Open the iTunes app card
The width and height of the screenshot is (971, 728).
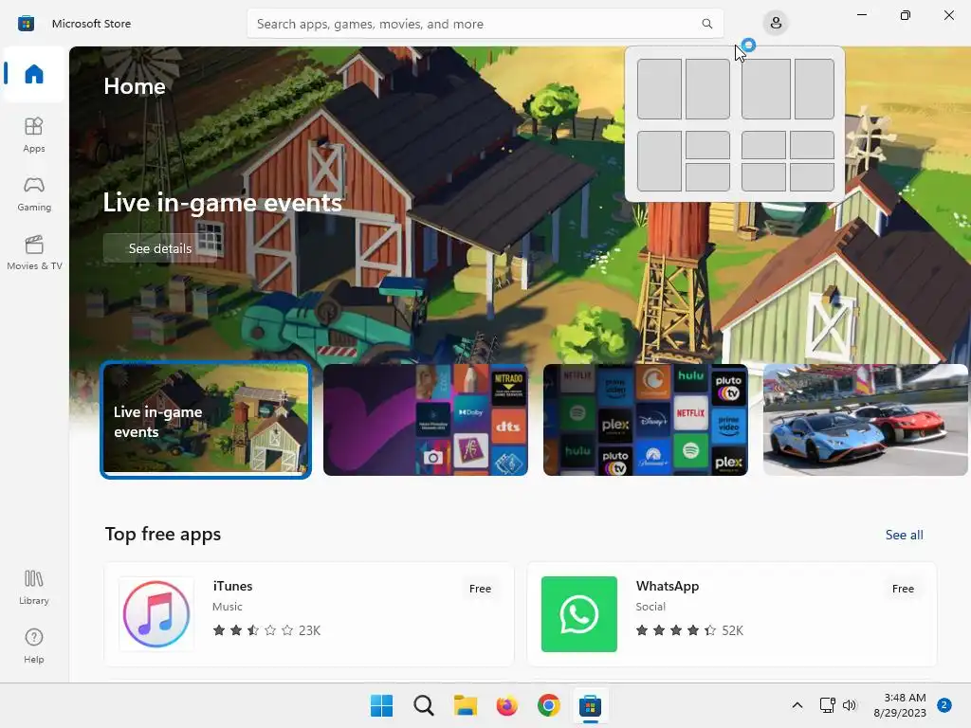pyautogui.click(x=309, y=614)
